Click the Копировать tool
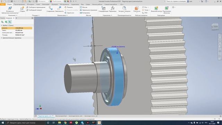The image size is (222, 125). (x=85, y=13)
